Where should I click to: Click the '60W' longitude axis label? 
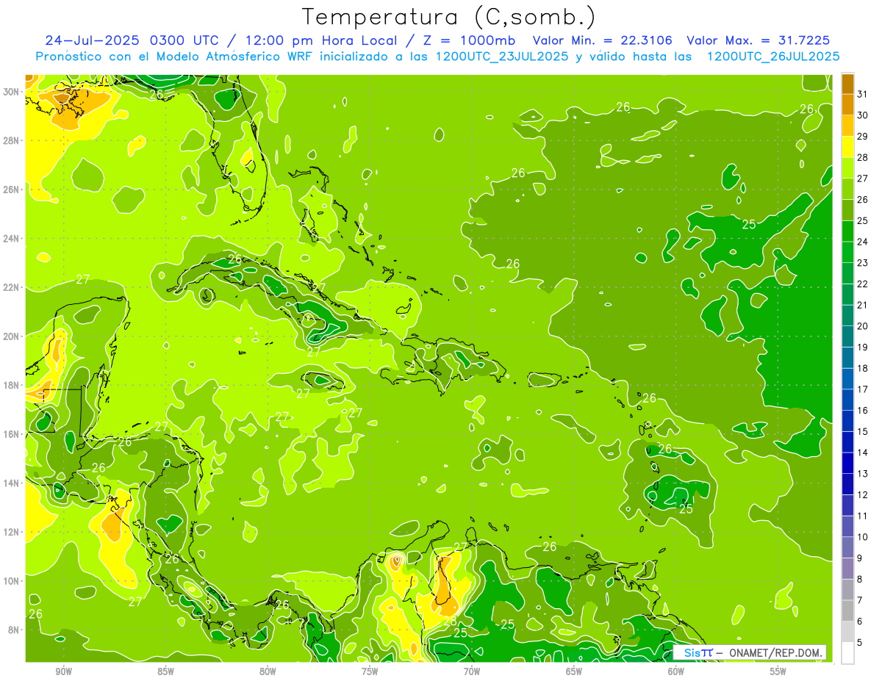pyautogui.click(x=675, y=671)
